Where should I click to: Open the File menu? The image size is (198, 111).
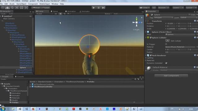(1, 4)
